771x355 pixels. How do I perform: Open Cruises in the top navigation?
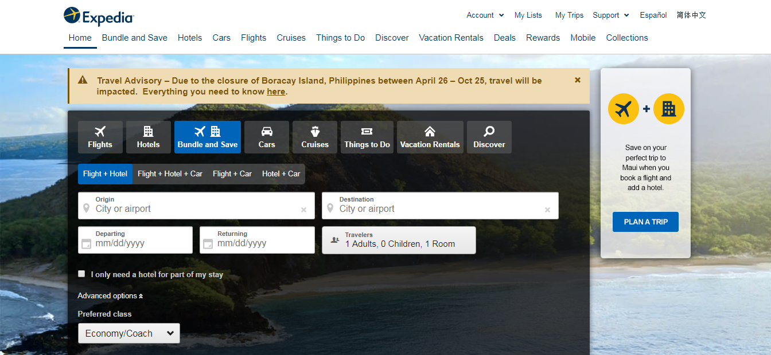[x=291, y=38]
